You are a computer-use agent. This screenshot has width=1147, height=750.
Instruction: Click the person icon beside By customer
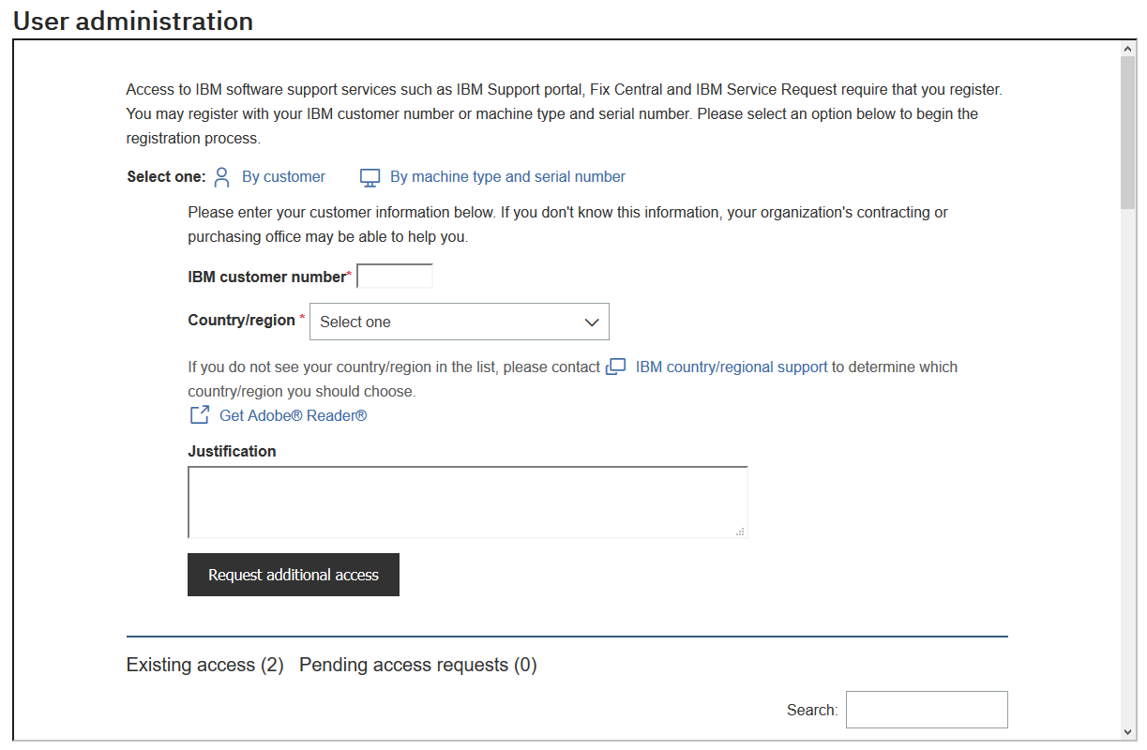coord(221,177)
